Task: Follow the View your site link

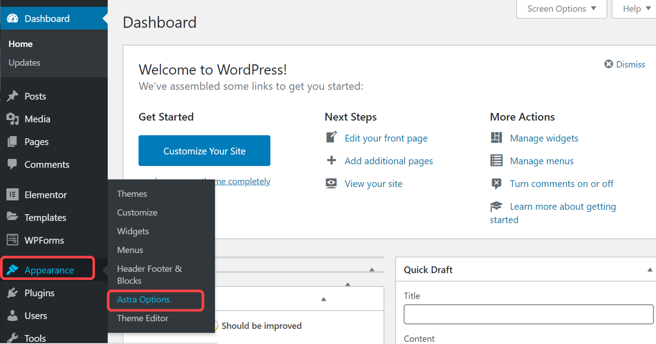Action: pos(373,183)
